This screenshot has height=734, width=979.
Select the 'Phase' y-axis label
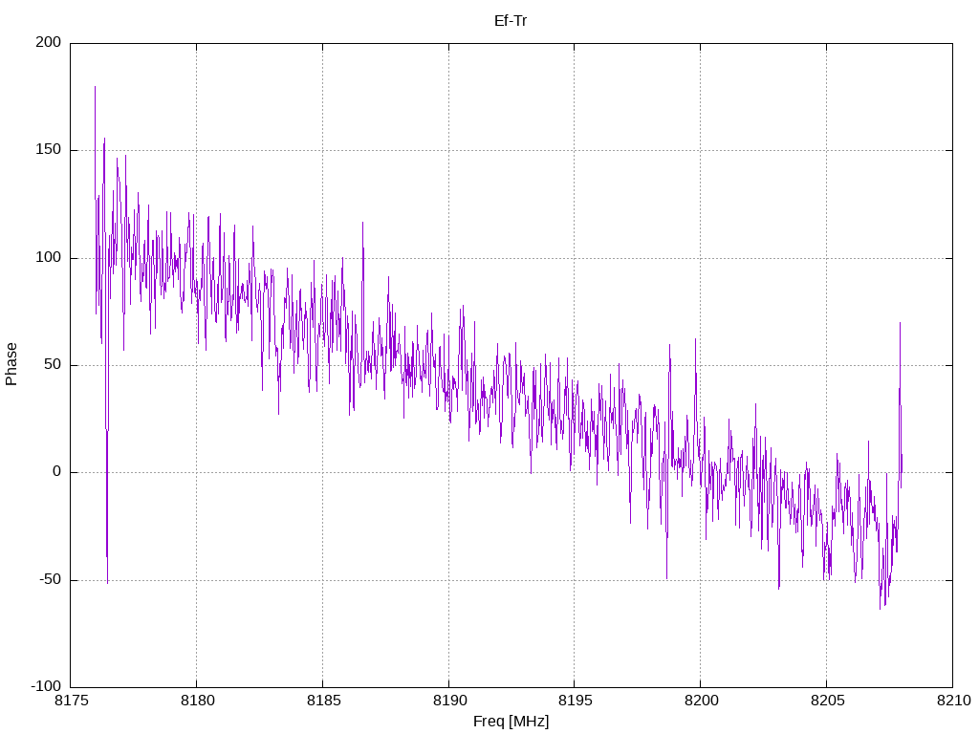click(x=11, y=364)
